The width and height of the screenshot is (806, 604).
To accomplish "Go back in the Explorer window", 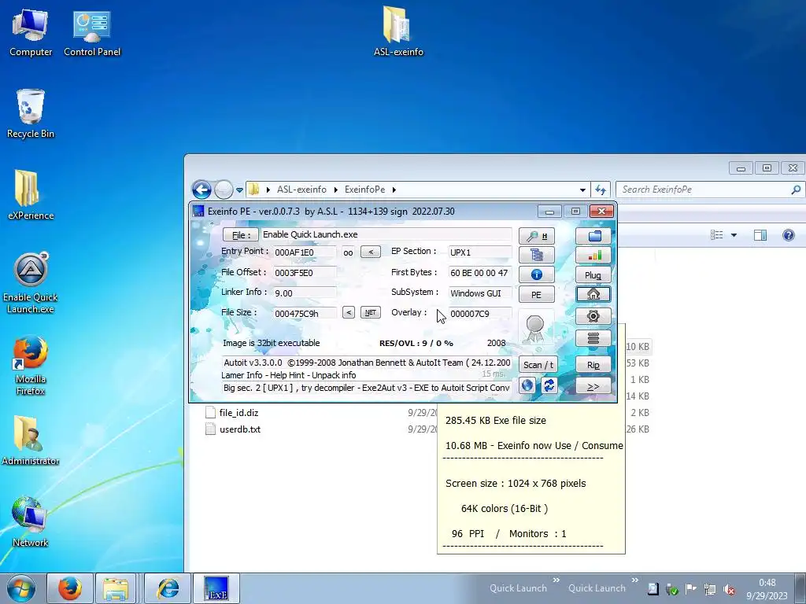I will click(201, 190).
